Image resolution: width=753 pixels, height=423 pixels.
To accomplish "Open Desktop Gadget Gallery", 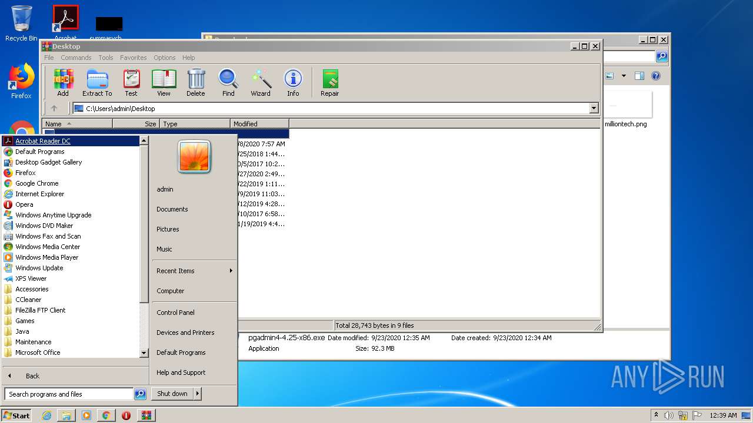I will [x=71, y=162].
